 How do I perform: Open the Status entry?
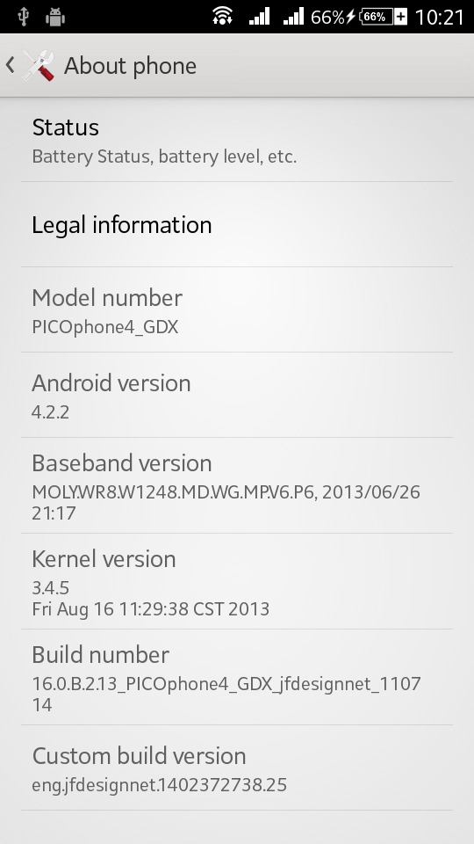[x=237, y=141]
